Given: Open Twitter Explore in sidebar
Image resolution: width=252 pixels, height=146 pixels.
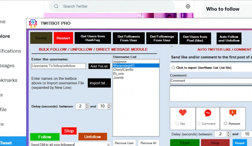Looking at the screenshot, I should (x=5, y=36).
